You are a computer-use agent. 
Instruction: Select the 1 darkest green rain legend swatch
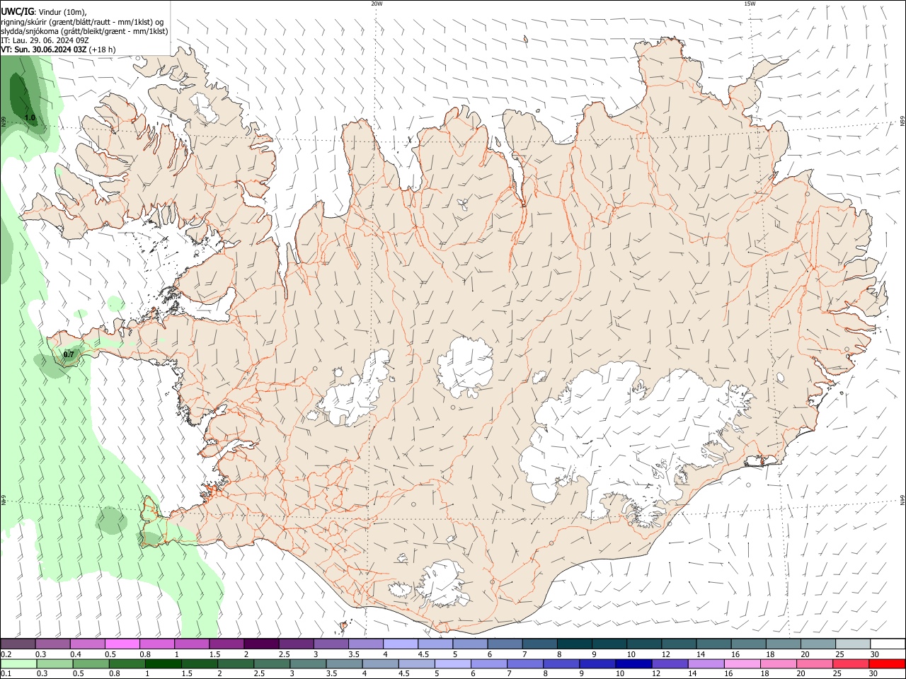163,664
